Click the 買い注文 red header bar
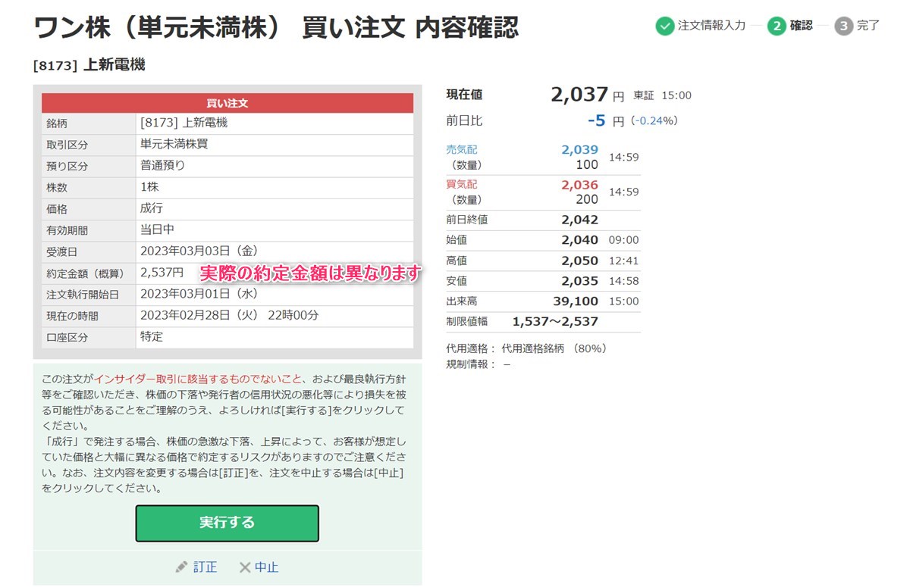910x587 pixels. click(x=227, y=103)
